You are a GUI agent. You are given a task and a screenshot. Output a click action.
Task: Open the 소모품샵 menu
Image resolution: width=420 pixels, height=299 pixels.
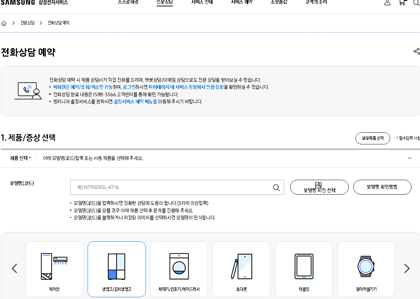pos(279,2)
